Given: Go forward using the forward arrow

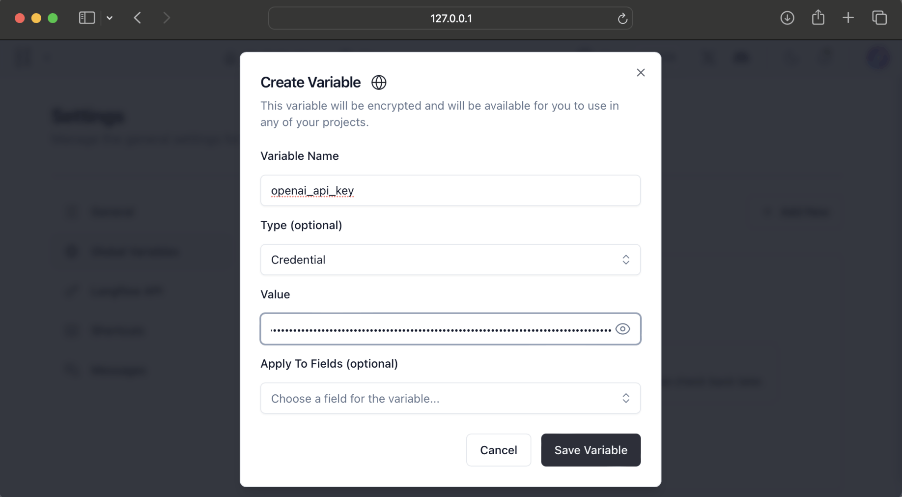Looking at the screenshot, I should (x=167, y=18).
